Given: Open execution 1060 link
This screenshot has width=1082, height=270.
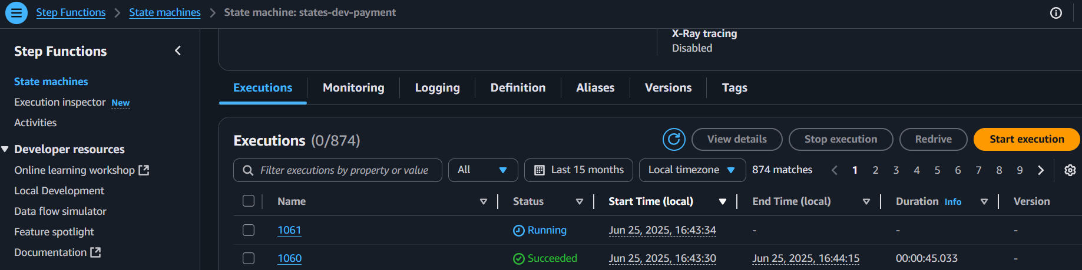Looking at the screenshot, I should click(289, 258).
